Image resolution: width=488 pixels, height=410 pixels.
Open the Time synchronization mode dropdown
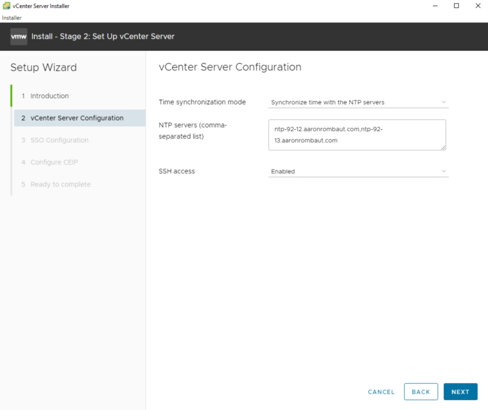point(358,102)
